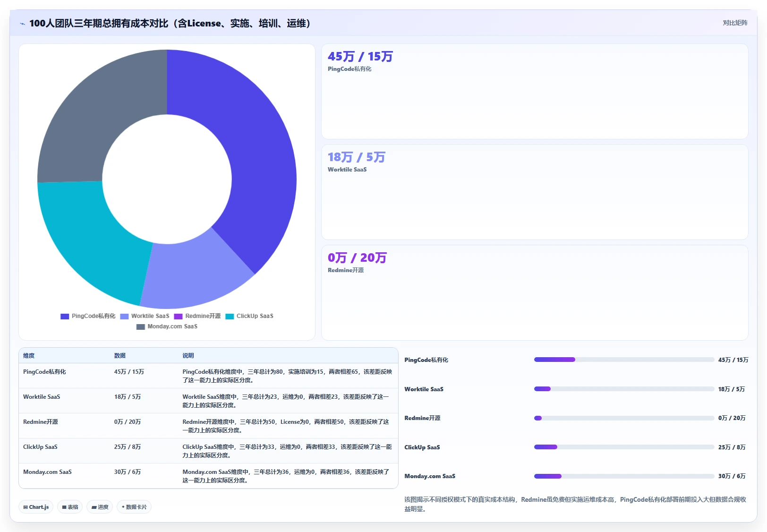Click the ClickUp SaaS description in the table
This screenshot has width=767, height=532.
tap(287, 451)
